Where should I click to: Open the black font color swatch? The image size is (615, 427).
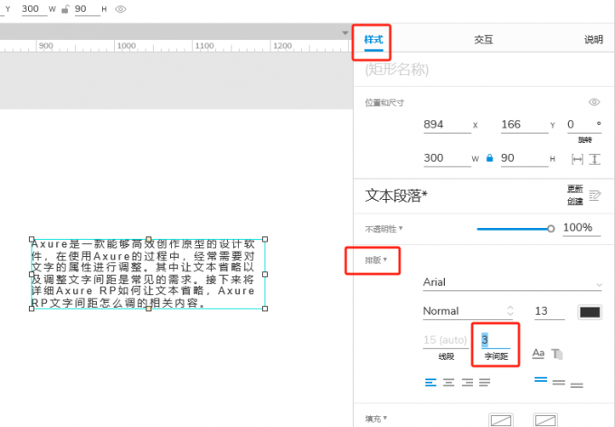click(x=590, y=312)
